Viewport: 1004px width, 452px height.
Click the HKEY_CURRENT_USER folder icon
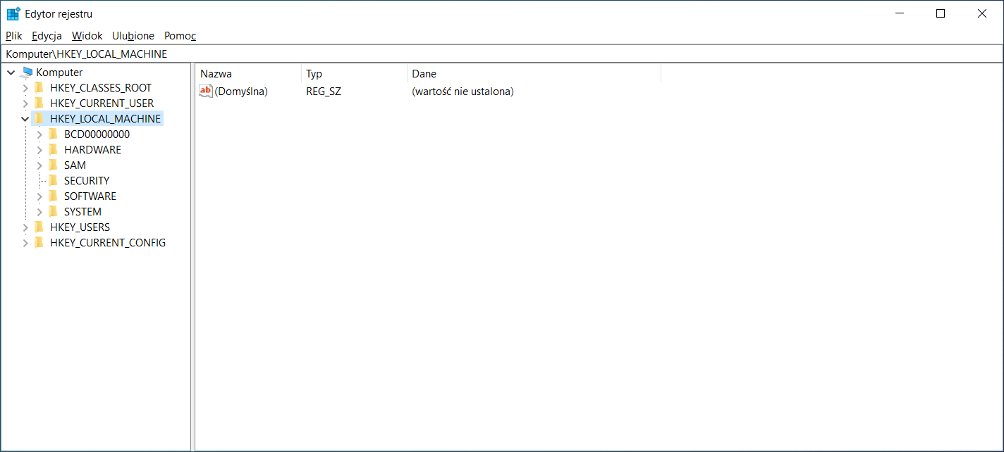click(39, 103)
